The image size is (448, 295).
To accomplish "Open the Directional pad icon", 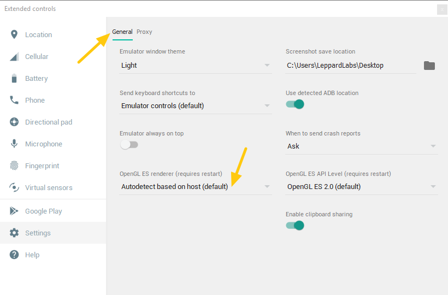I will coord(14,122).
